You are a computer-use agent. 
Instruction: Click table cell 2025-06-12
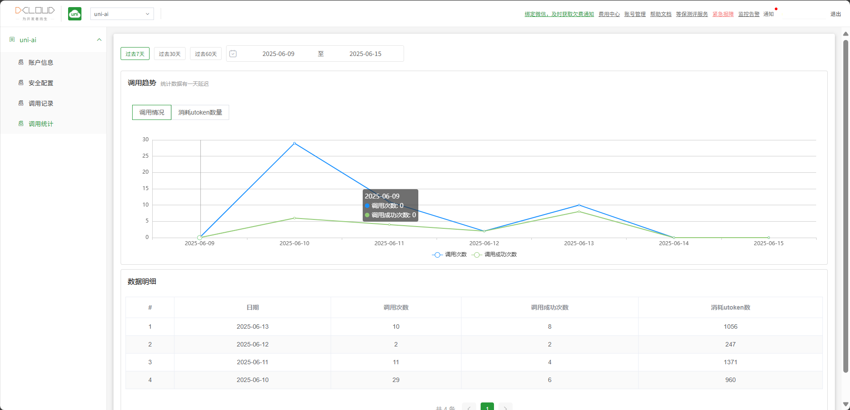pyautogui.click(x=252, y=344)
